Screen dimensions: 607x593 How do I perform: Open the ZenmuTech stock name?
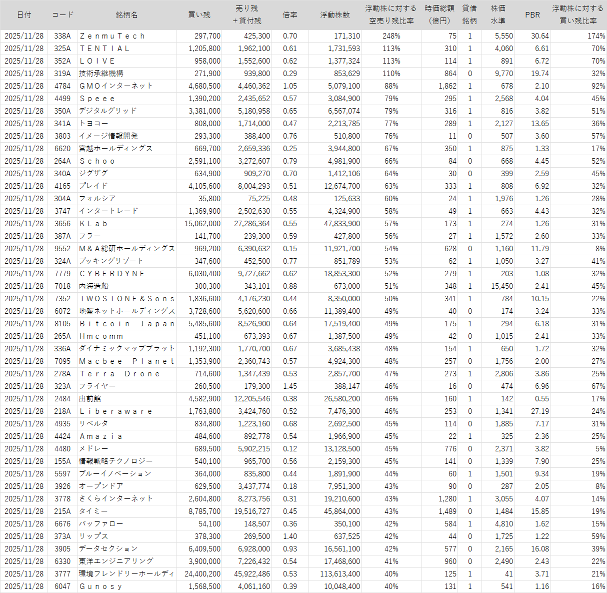pyautogui.click(x=112, y=36)
